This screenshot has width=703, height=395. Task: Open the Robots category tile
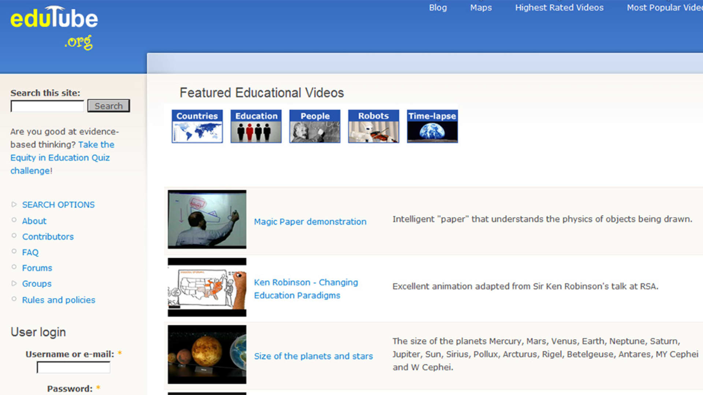373,126
